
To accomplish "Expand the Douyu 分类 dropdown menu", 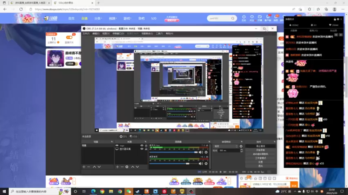I will pos(98,18).
